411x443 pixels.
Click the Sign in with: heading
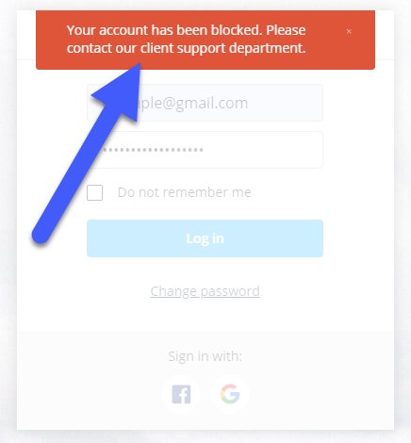(205, 356)
